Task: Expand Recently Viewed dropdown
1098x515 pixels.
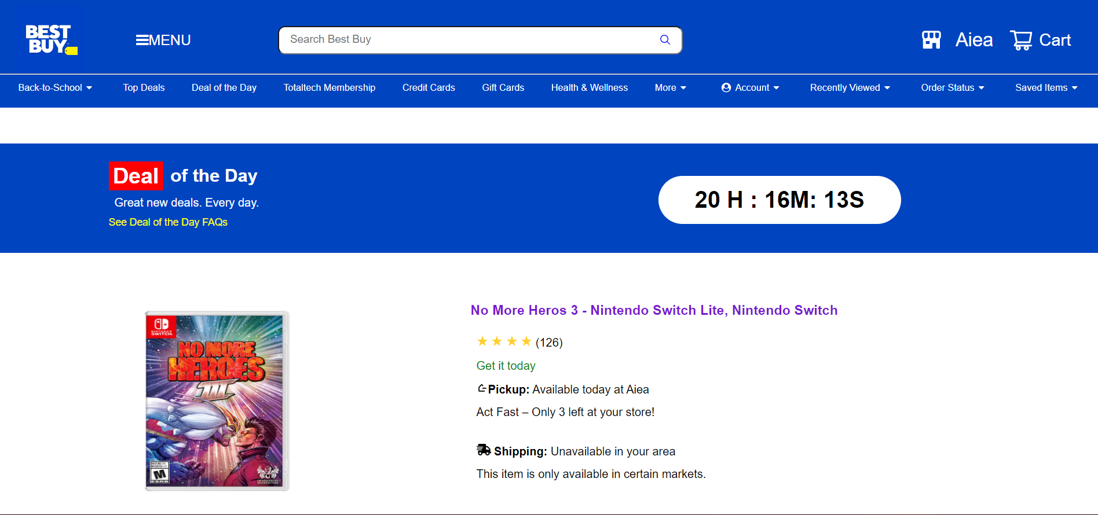Action: pos(850,87)
